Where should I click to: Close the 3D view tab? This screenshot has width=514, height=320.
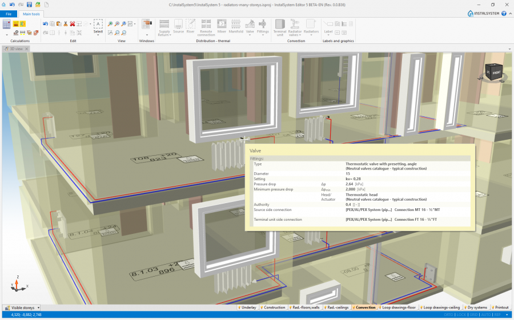(27, 49)
